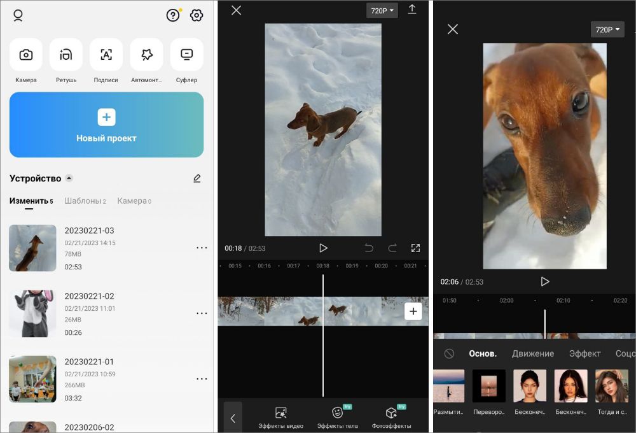Switch to the Шаблоны tab
Viewport: 636px width, 433px height.
(x=85, y=201)
